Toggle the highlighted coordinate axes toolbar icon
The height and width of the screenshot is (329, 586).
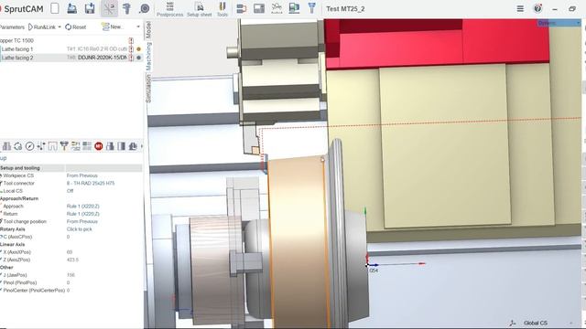(109, 8)
